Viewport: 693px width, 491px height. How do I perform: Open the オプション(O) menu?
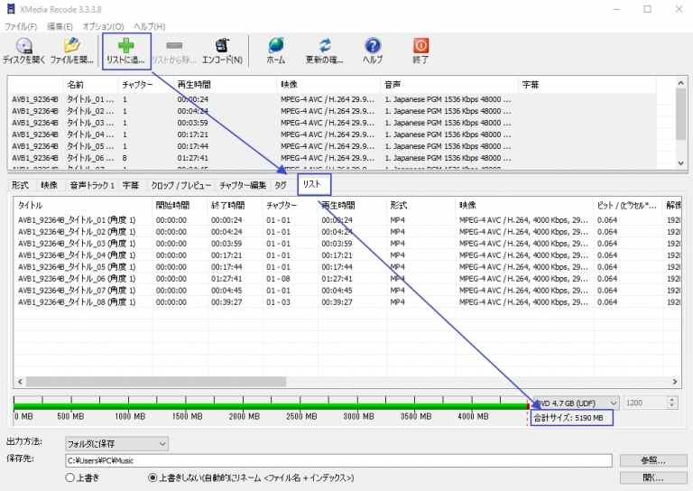pyautogui.click(x=103, y=26)
